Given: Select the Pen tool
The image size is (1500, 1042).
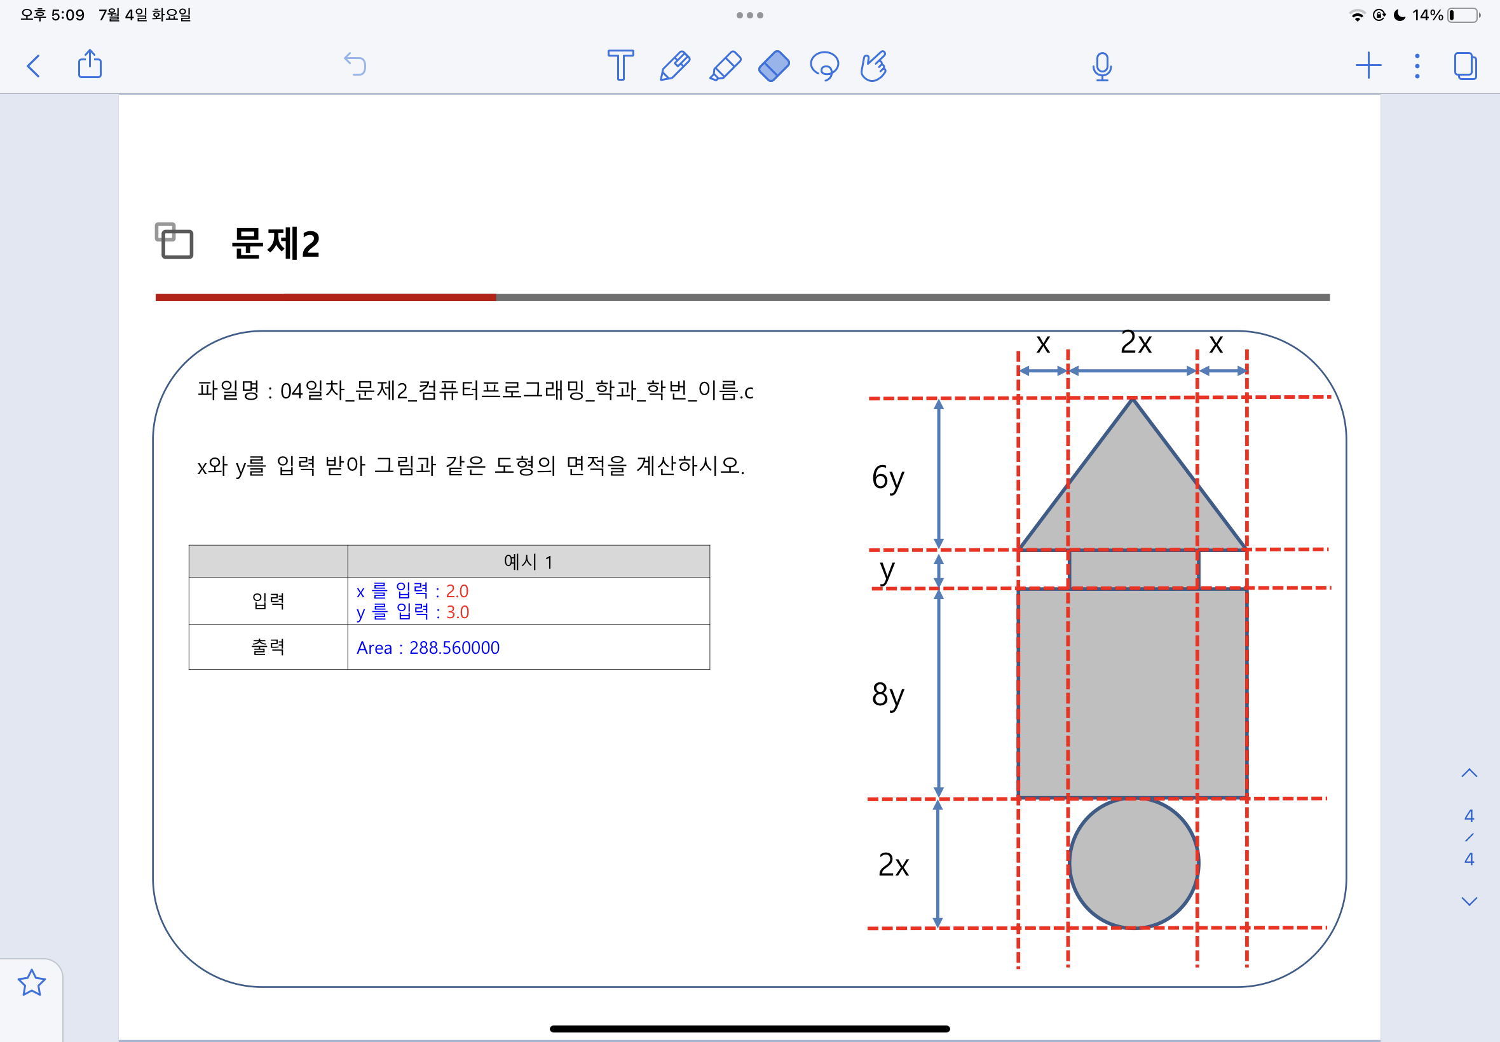Looking at the screenshot, I should click(674, 66).
